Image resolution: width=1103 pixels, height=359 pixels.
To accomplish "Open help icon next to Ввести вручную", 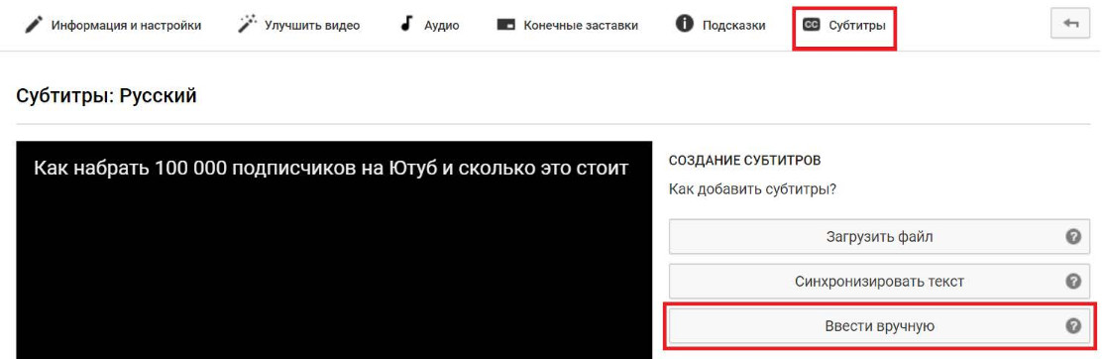I will [1072, 326].
